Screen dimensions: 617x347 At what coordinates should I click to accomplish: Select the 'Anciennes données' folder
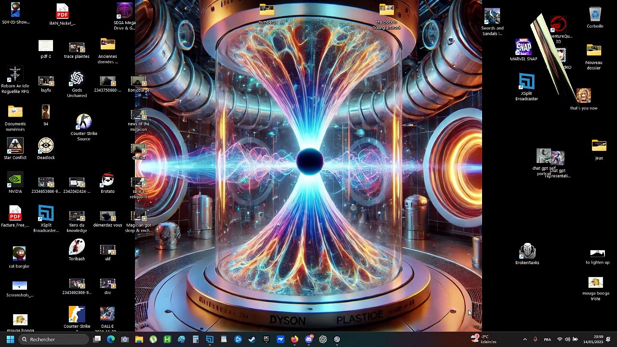coord(107,51)
